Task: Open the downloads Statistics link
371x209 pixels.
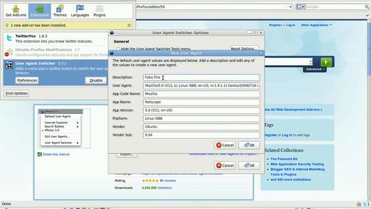Action: click(165, 188)
